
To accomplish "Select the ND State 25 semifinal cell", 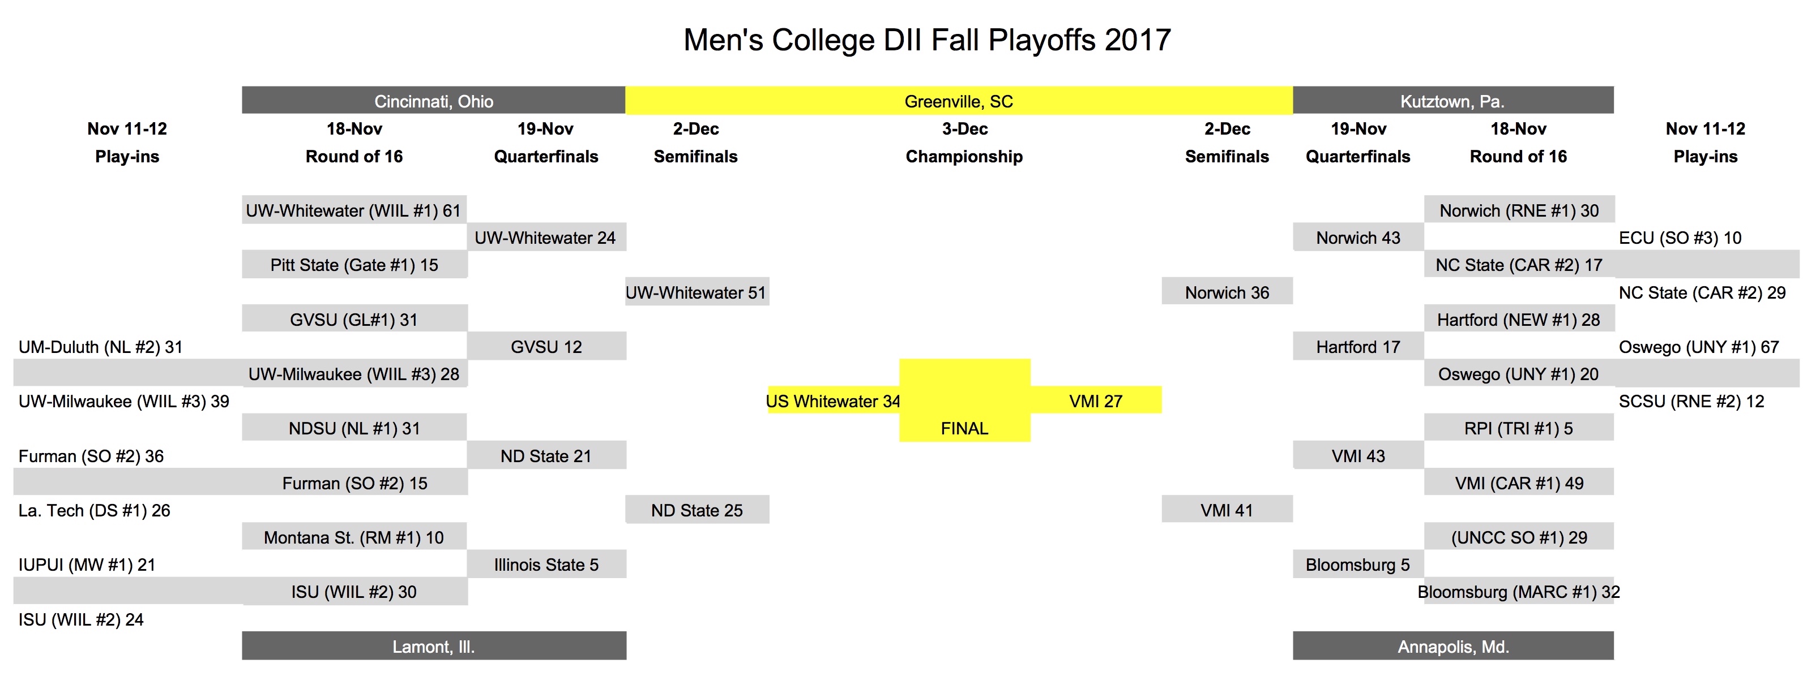I will (697, 509).
